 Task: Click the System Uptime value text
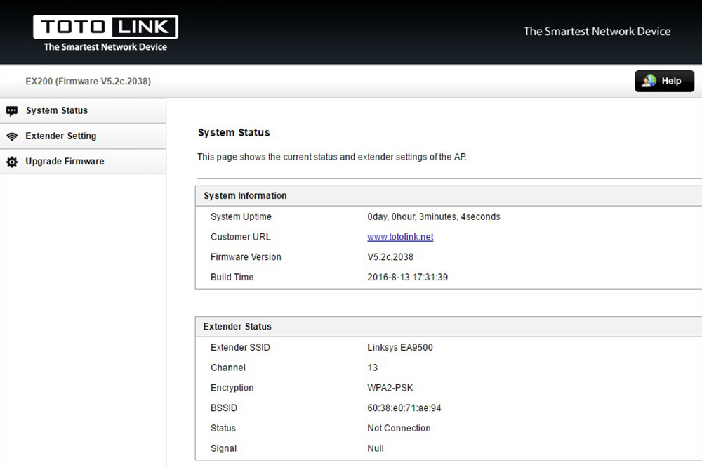pos(433,216)
